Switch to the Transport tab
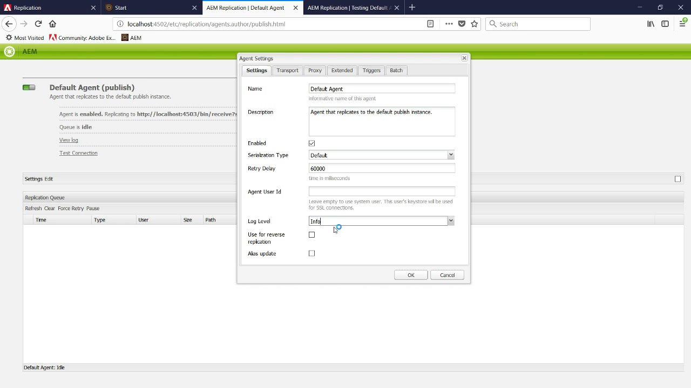 tap(287, 70)
